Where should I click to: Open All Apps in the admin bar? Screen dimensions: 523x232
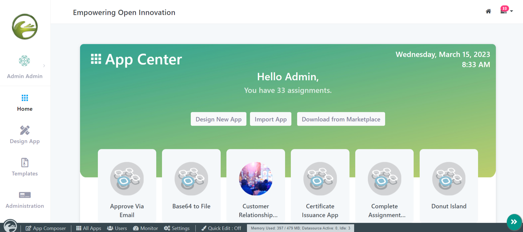coord(89,228)
